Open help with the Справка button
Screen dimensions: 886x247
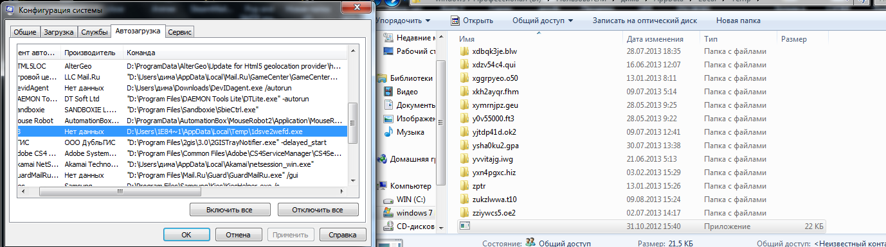343,235
